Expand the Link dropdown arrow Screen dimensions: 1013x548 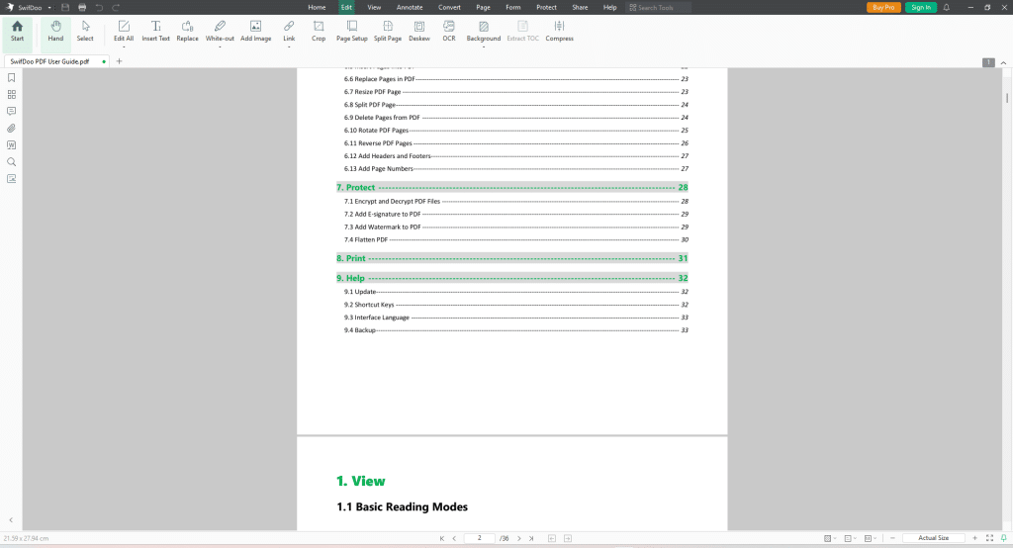(x=289, y=46)
